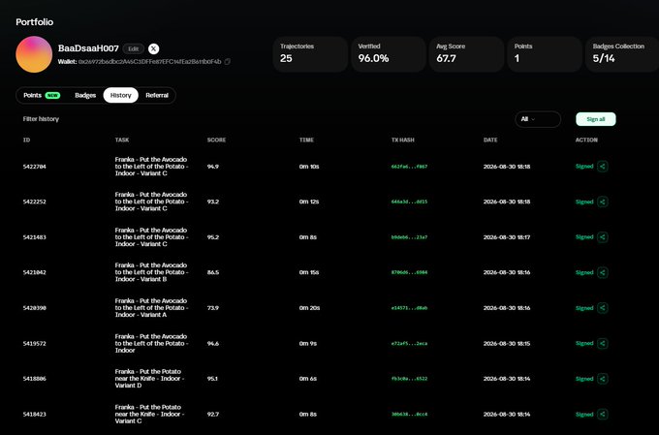The image size is (659, 435).
Task: Click the ACTION column header
Action: tap(586, 140)
